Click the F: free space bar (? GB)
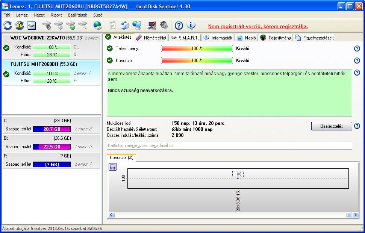This screenshot has width=365, height=233. point(52,164)
